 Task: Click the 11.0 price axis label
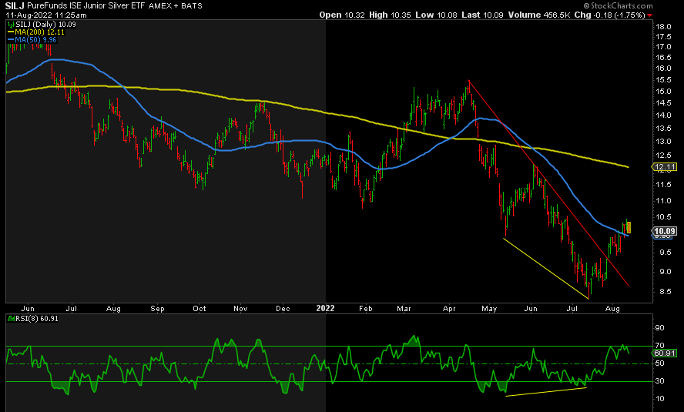point(663,201)
